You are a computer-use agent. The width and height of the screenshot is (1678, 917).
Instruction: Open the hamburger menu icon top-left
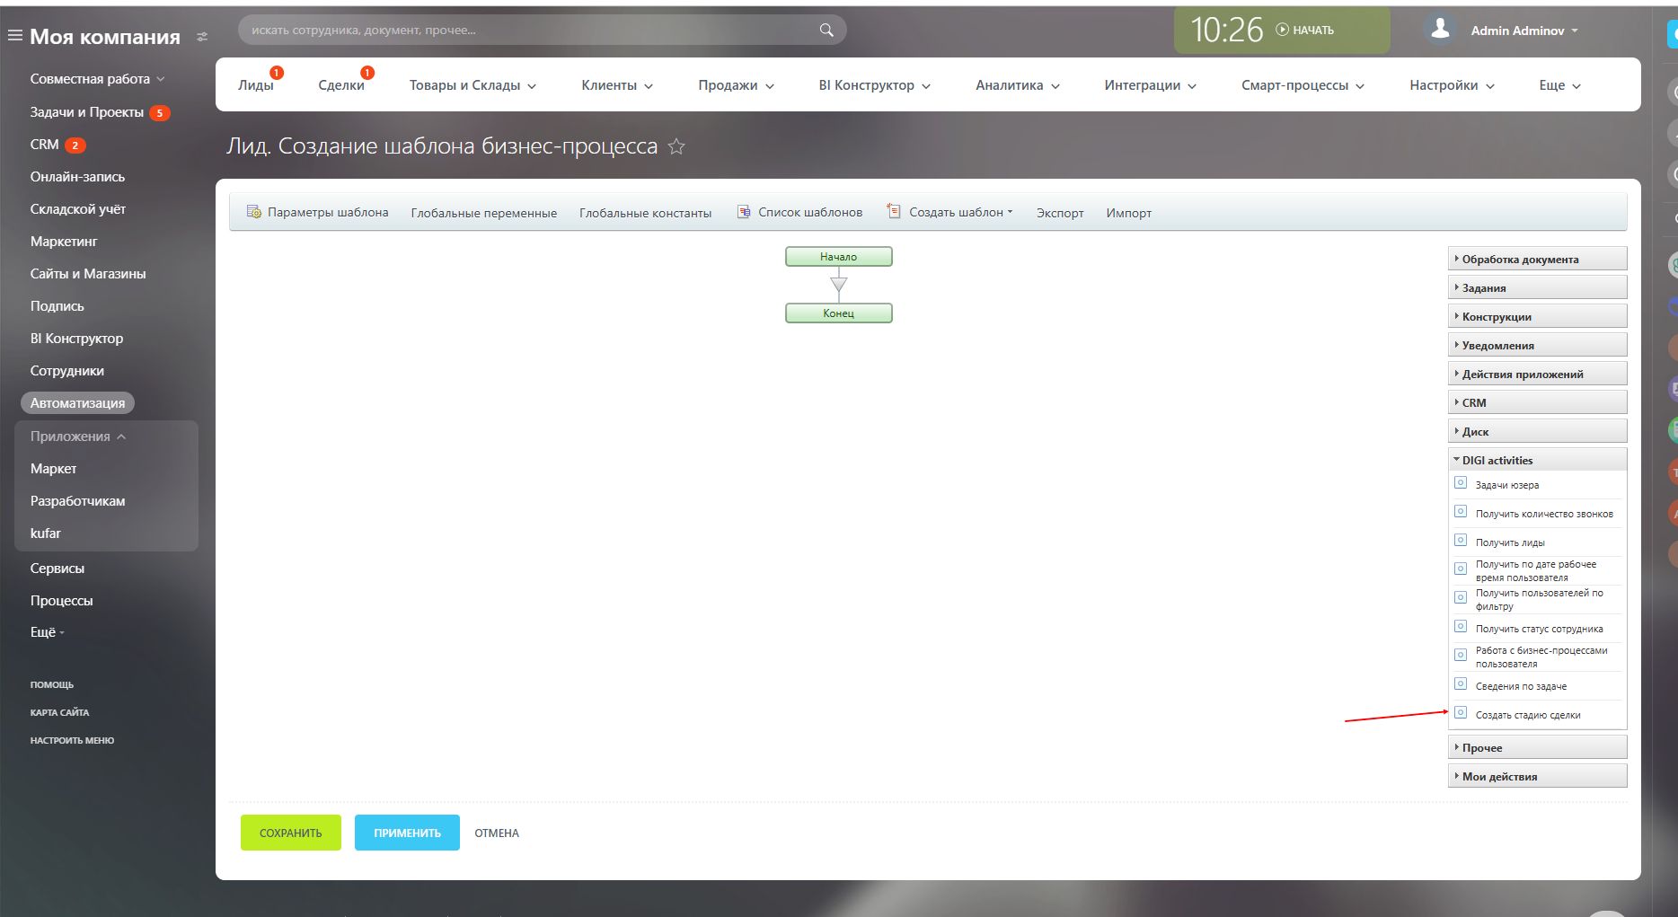14,33
